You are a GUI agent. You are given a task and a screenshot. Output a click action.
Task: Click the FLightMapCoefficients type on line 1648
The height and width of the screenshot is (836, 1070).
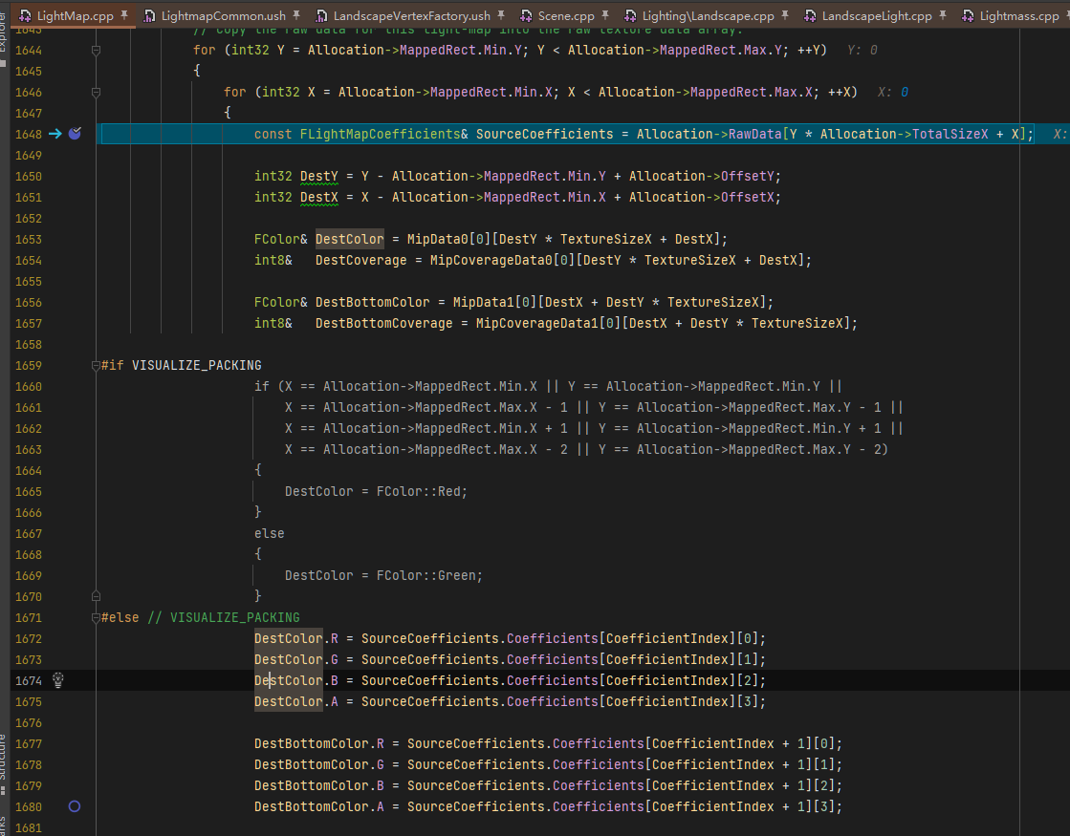tap(381, 135)
